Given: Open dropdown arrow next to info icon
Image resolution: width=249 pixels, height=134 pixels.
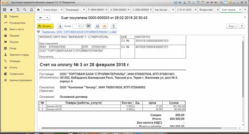Looking at the screenshot, I should pos(234,3).
